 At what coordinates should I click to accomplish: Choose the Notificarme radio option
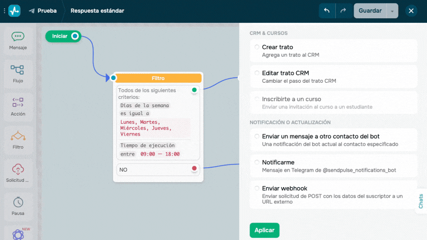tap(257, 162)
